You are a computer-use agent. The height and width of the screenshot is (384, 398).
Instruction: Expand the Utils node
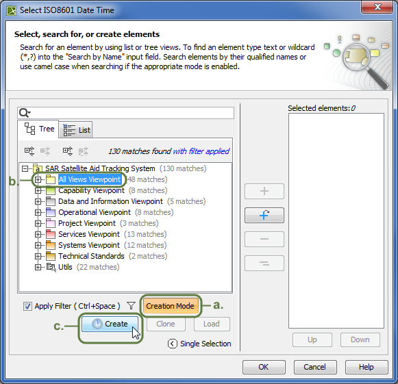[38, 267]
